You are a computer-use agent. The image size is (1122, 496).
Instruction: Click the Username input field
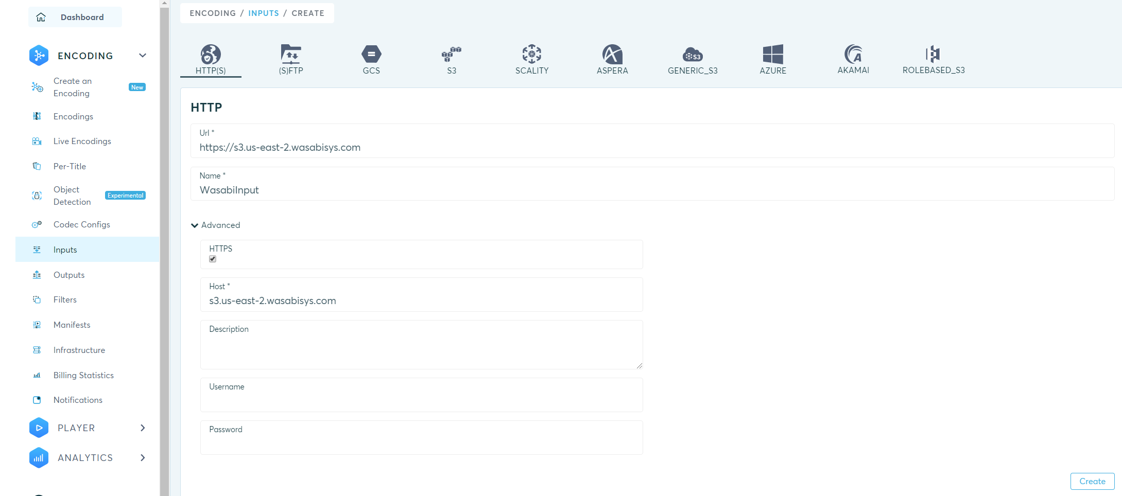(x=421, y=395)
